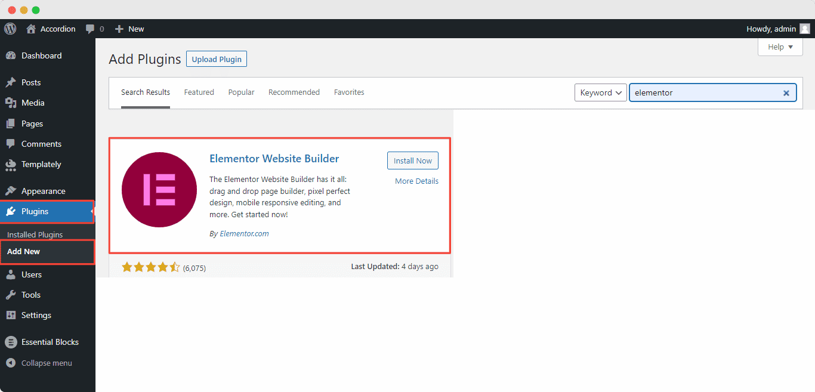Click the home icon beside Accordion
Viewport: 815px width, 392px height.
tap(31, 29)
